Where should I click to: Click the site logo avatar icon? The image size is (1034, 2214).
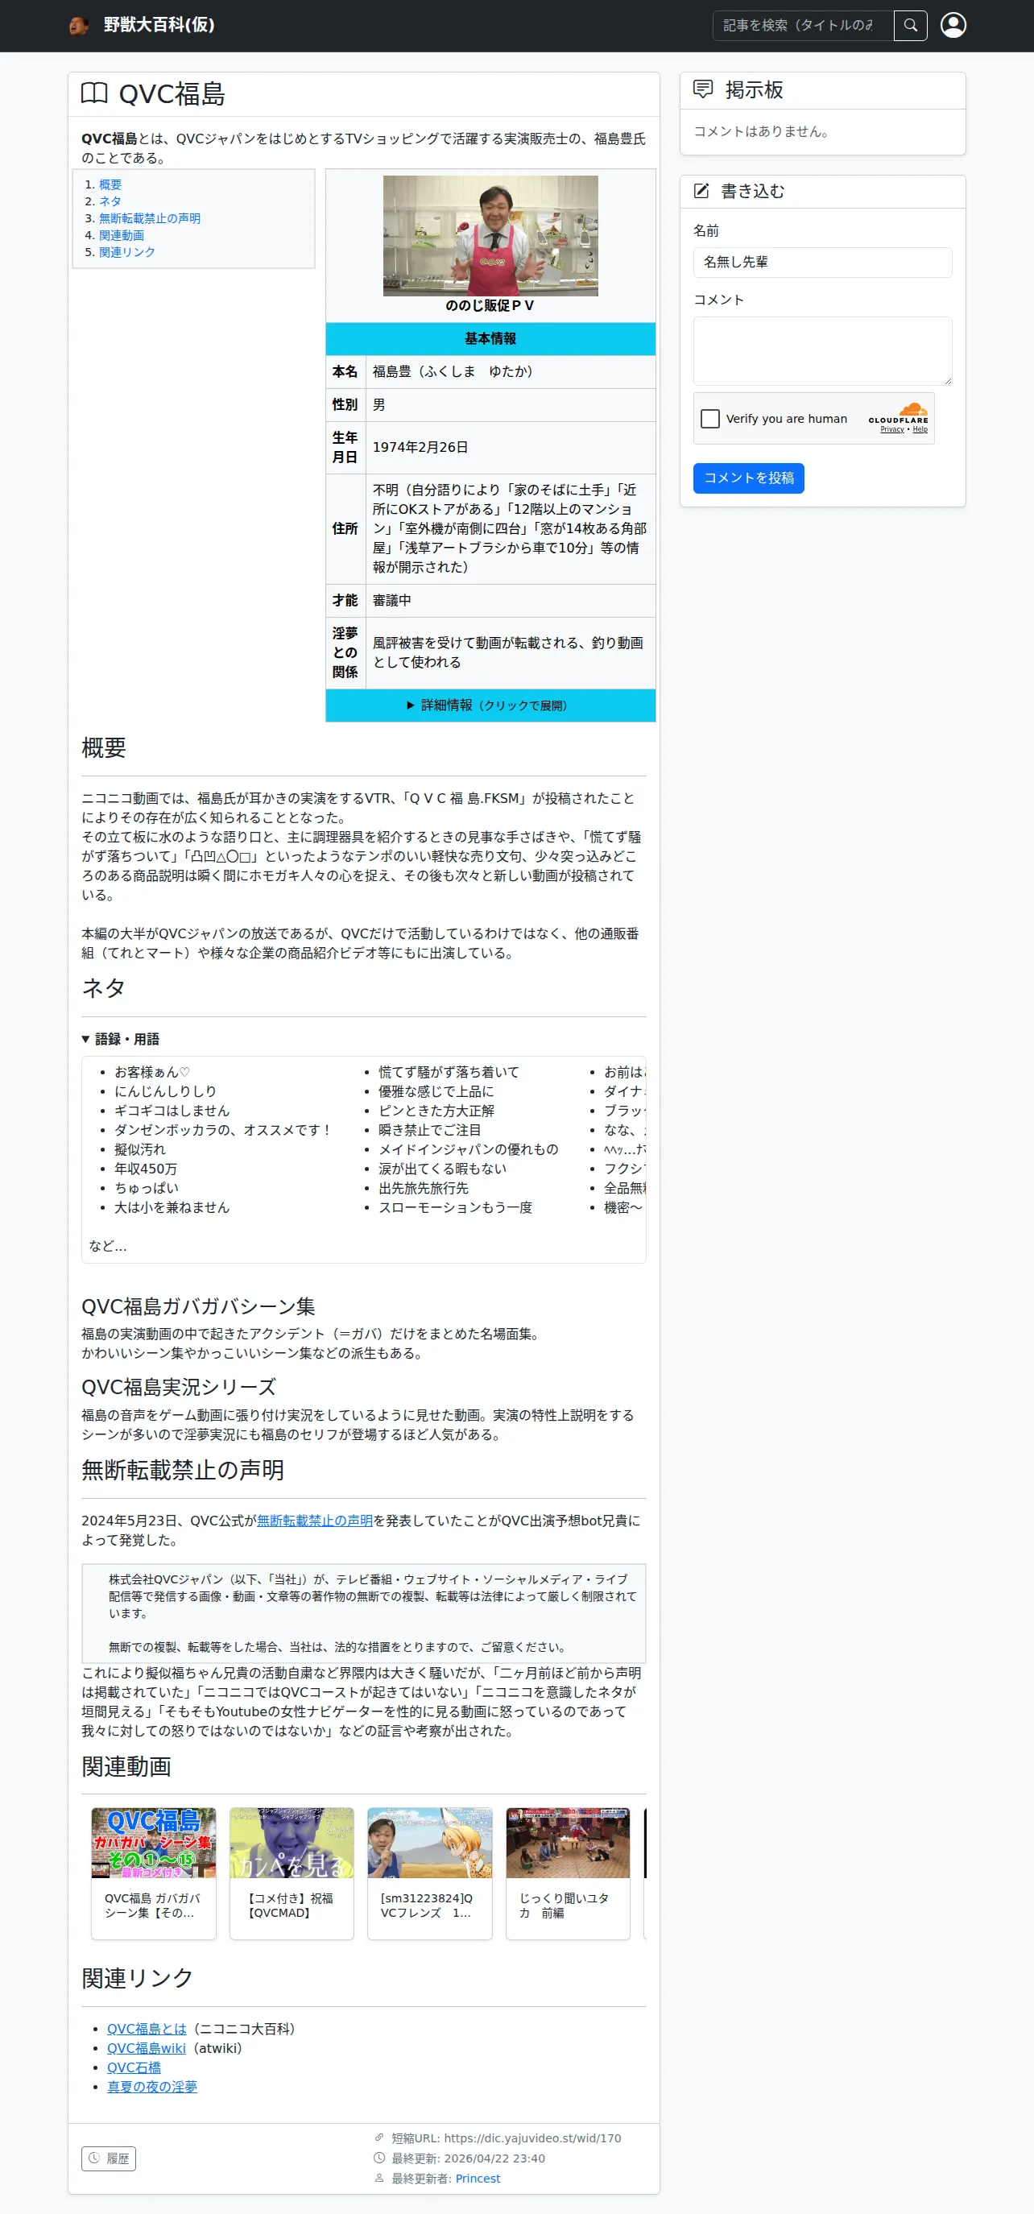(x=79, y=25)
